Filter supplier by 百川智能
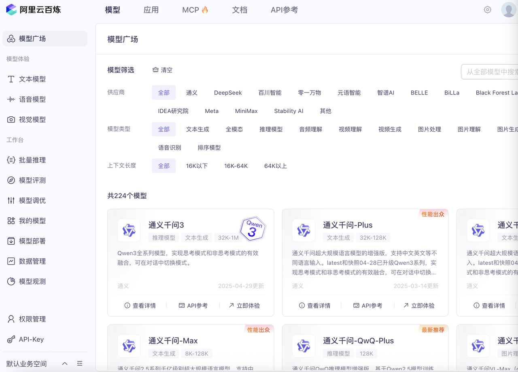Viewport: 518px width, 372px height. pos(270,92)
